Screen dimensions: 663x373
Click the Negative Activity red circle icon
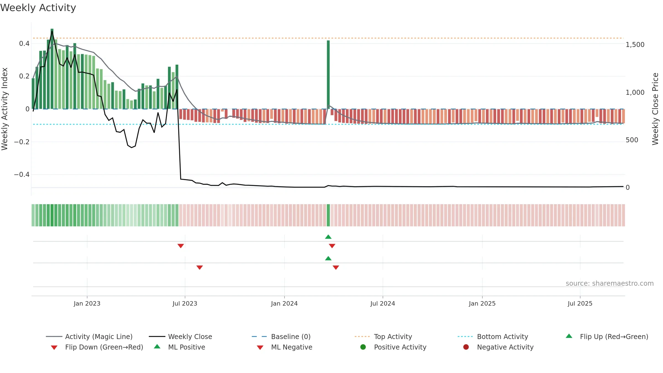pos(466,347)
